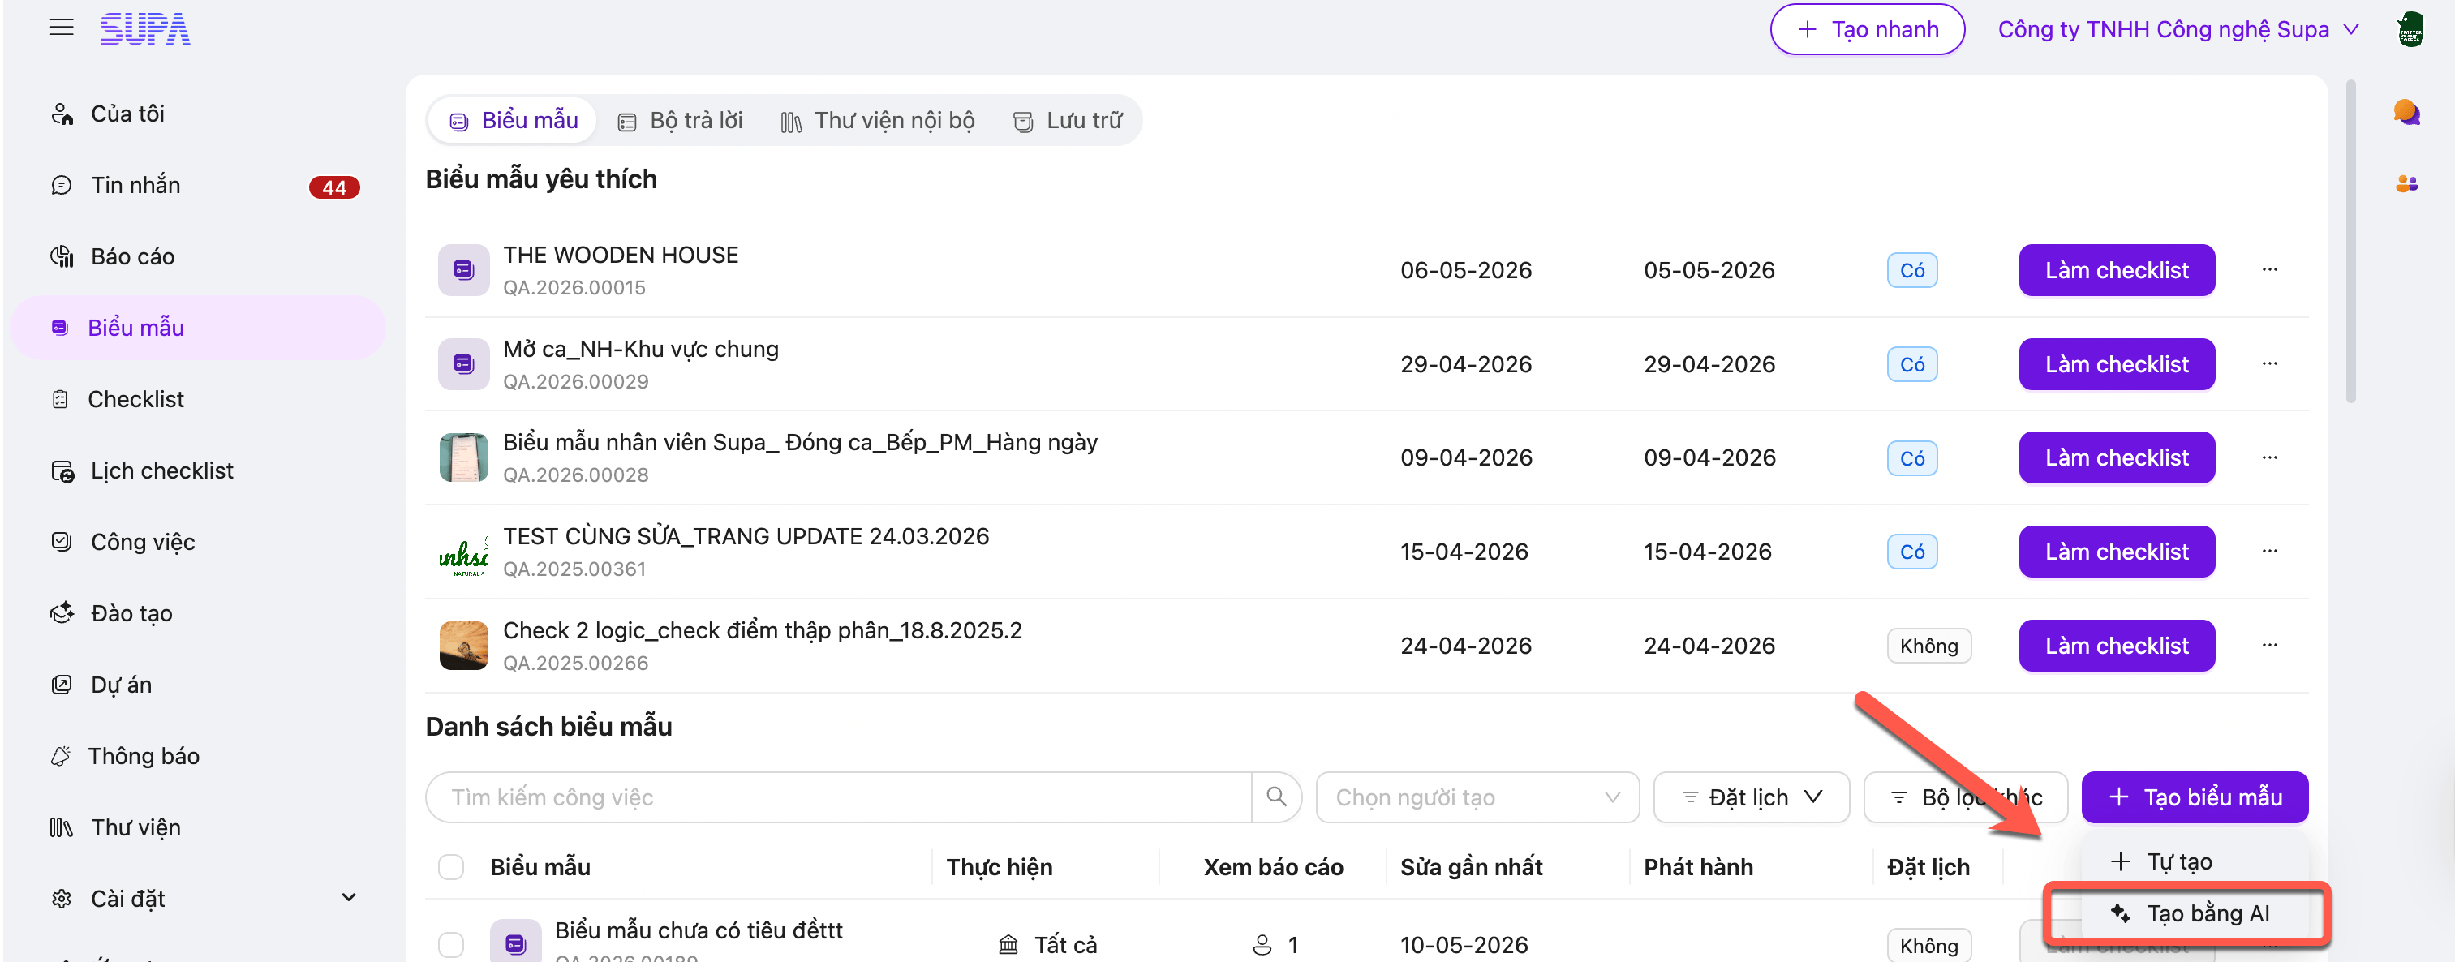Click the form icon of Mở ca_NH-Khu vực chung
2455x962 pixels.
coord(463,364)
